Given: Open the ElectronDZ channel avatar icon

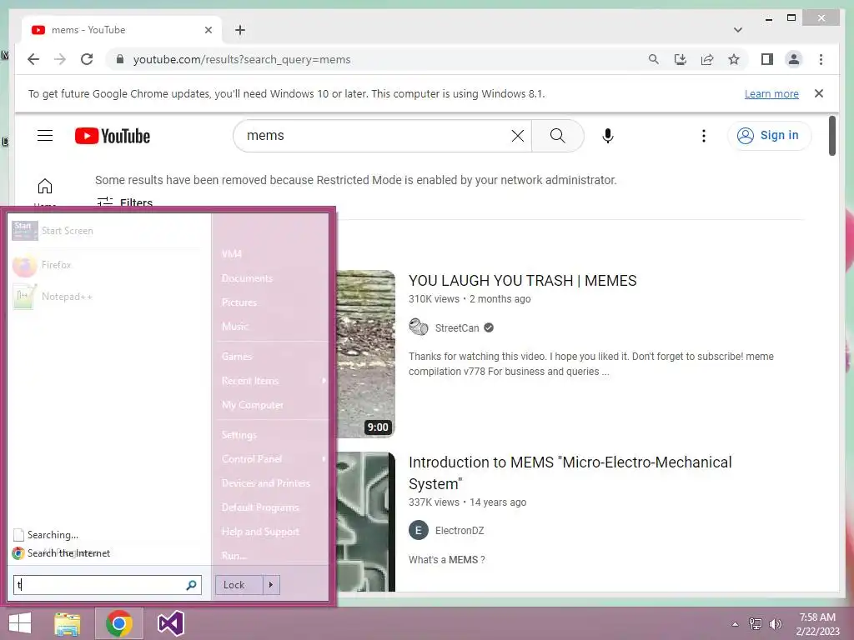Looking at the screenshot, I should tap(419, 530).
